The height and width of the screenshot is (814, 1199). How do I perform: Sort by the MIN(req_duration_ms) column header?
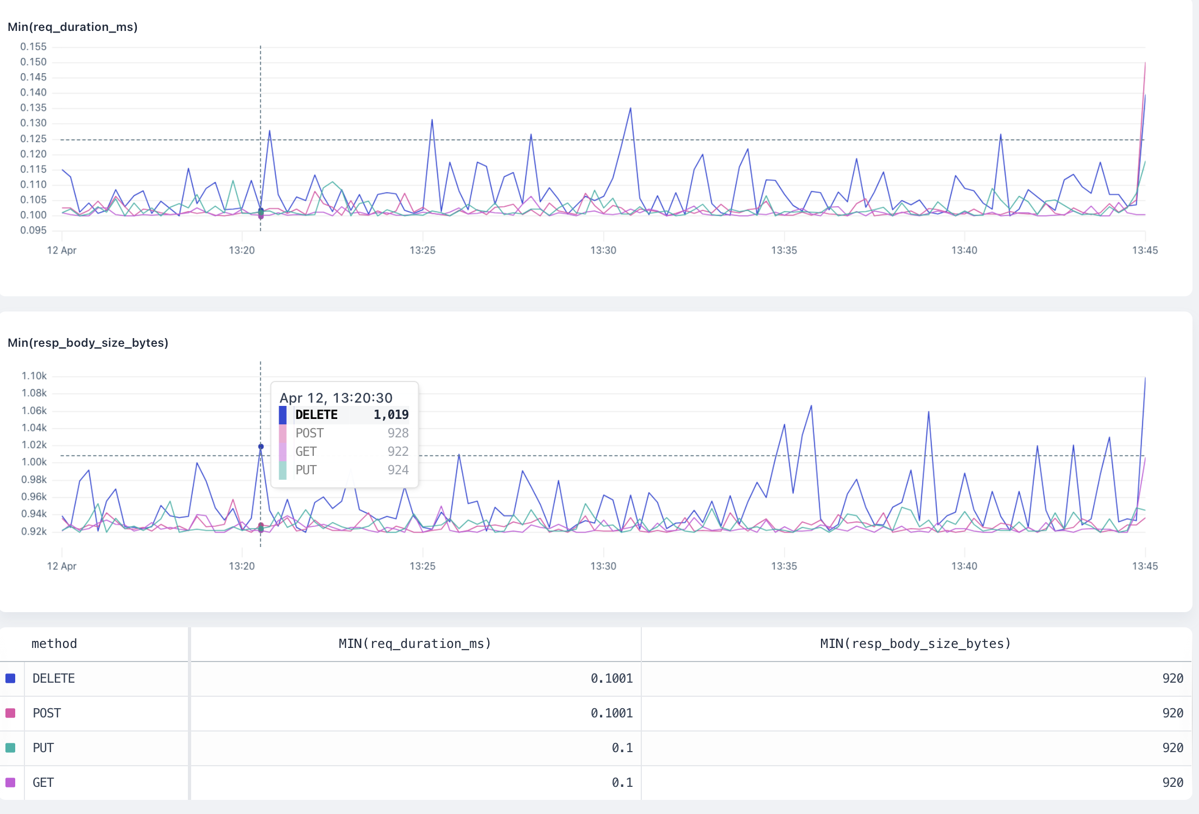tap(415, 644)
